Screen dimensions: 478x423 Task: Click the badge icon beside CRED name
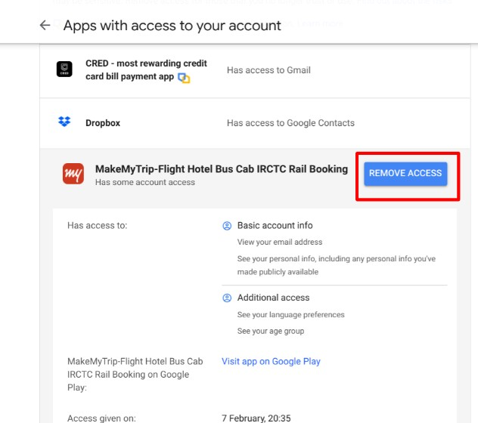click(184, 77)
